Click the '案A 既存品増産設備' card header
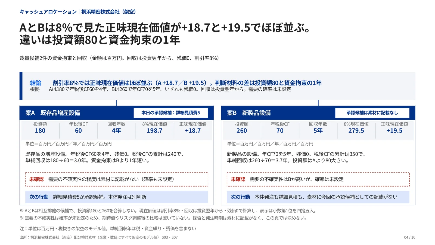 click(117, 113)
